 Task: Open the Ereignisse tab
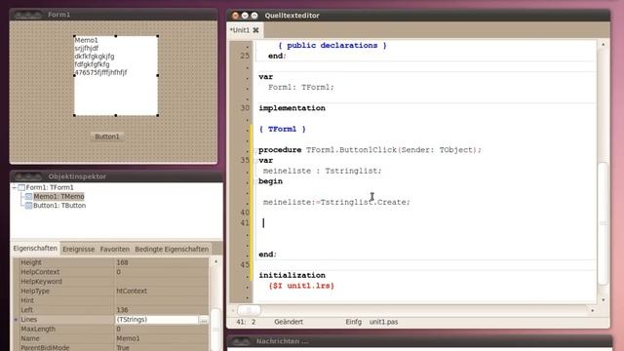point(78,250)
